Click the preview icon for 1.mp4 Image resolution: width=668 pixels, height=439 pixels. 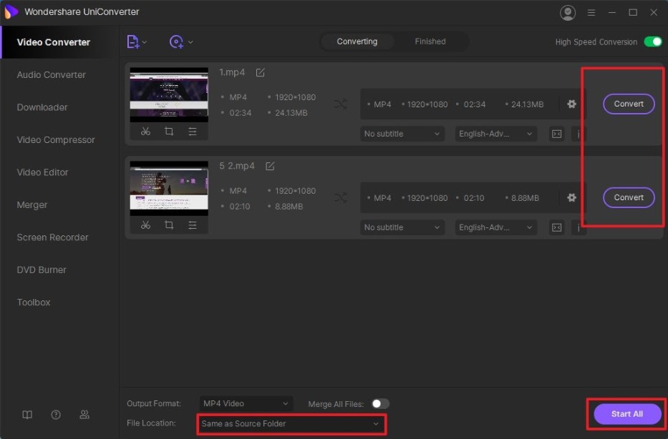pos(557,134)
